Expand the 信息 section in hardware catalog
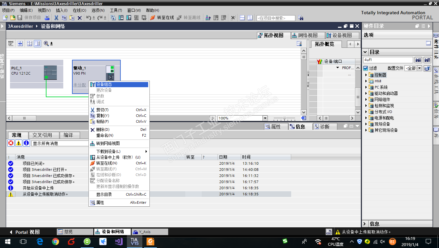439x248 pixels. [x=365, y=224]
